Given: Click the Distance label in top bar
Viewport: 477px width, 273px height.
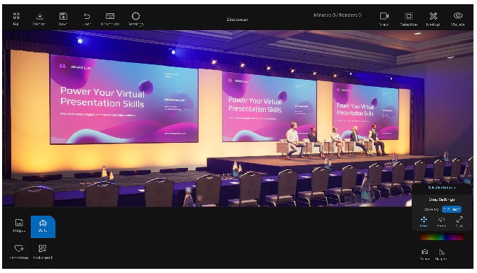Looking at the screenshot, I should pyautogui.click(x=237, y=20).
